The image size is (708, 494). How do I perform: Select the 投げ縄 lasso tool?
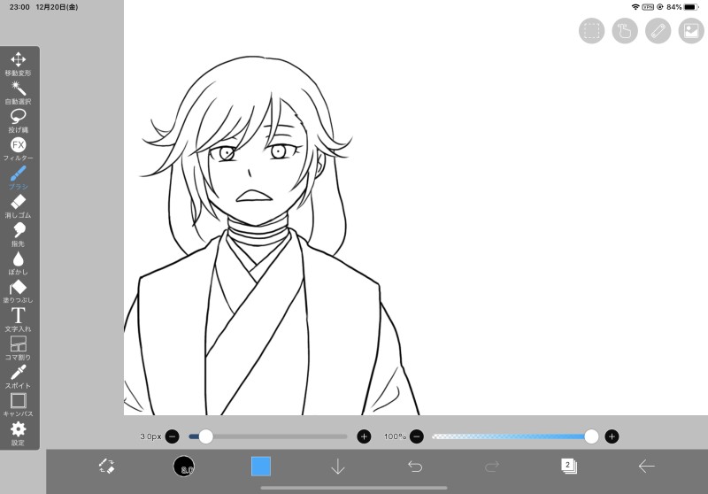[18, 121]
